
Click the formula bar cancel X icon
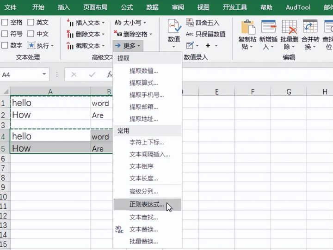74,74
